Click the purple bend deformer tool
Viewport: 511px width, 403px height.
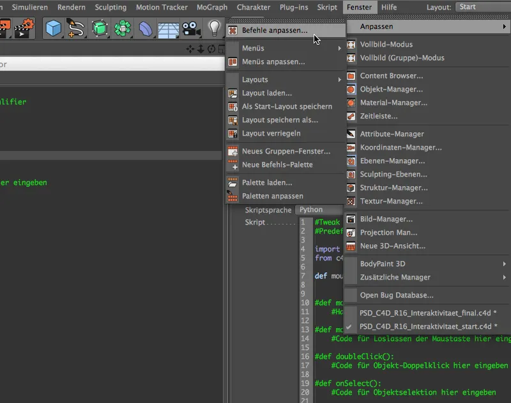coord(146,29)
